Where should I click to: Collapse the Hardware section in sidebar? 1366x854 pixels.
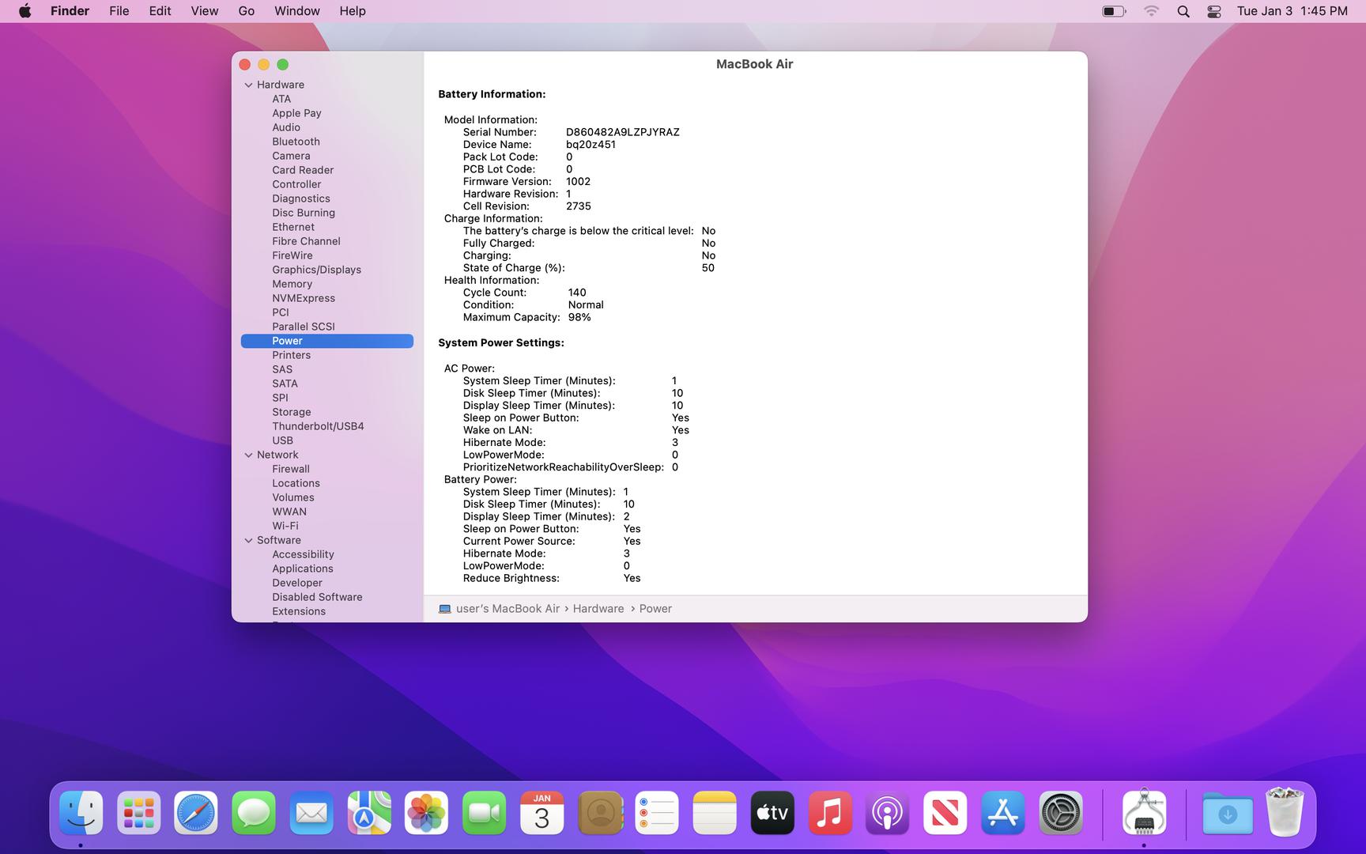click(x=248, y=85)
